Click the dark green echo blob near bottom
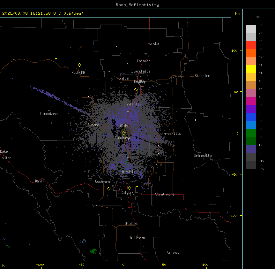The height and width of the screenshot is (269, 275). coord(93,251)
